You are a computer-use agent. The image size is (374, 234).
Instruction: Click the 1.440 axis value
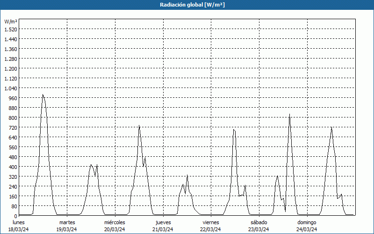[11, 39]
